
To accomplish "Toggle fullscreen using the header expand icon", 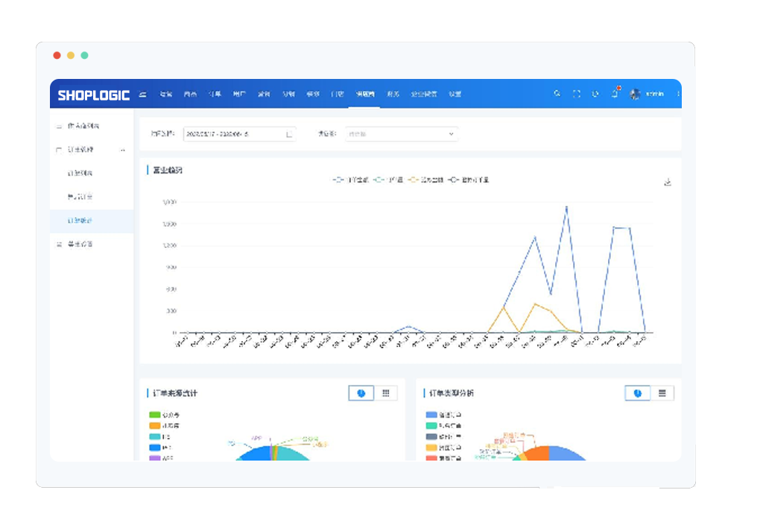I will pyautogui.click(x=576, y=94).
